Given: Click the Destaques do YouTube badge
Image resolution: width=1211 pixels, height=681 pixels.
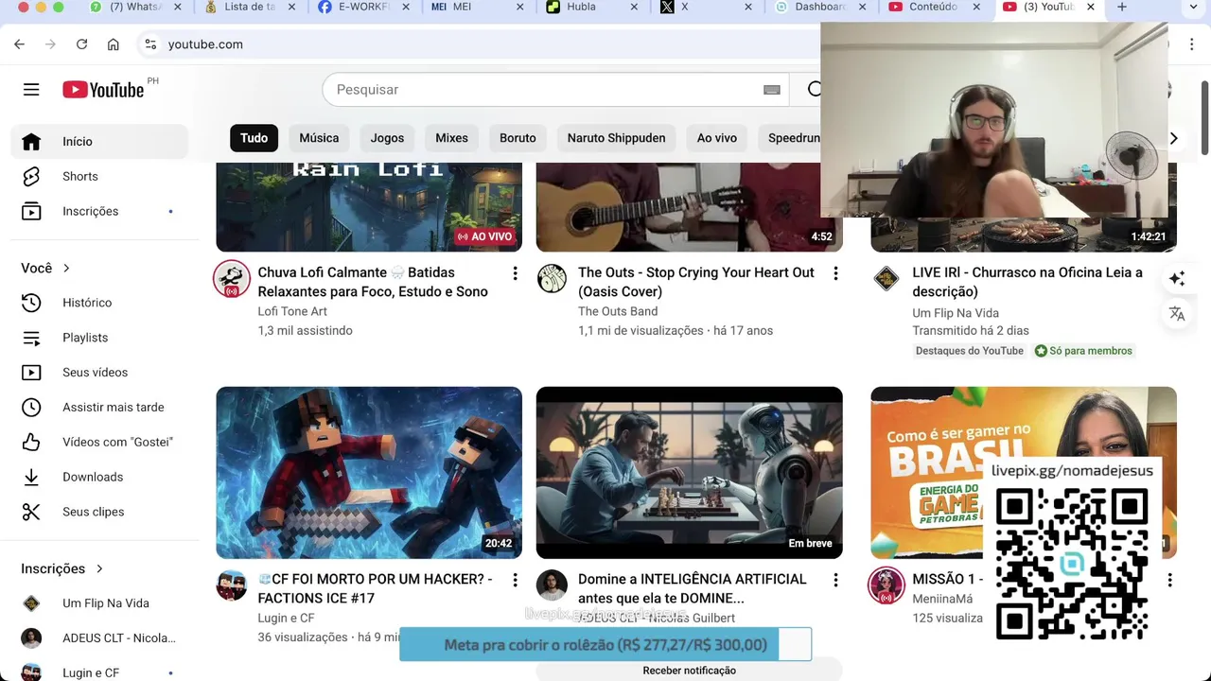Looking at the screenshot, I should 969,351.
